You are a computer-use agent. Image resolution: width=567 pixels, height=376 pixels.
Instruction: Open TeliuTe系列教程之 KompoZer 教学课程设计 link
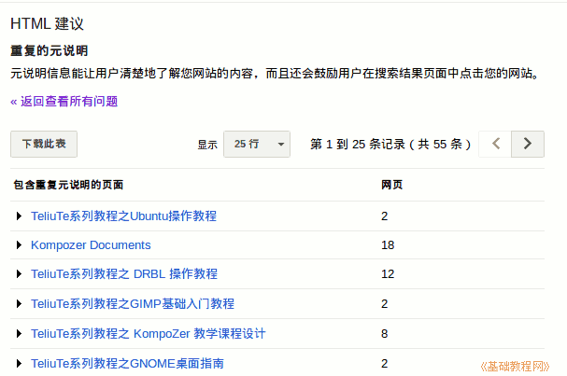(x=149, y=333)
